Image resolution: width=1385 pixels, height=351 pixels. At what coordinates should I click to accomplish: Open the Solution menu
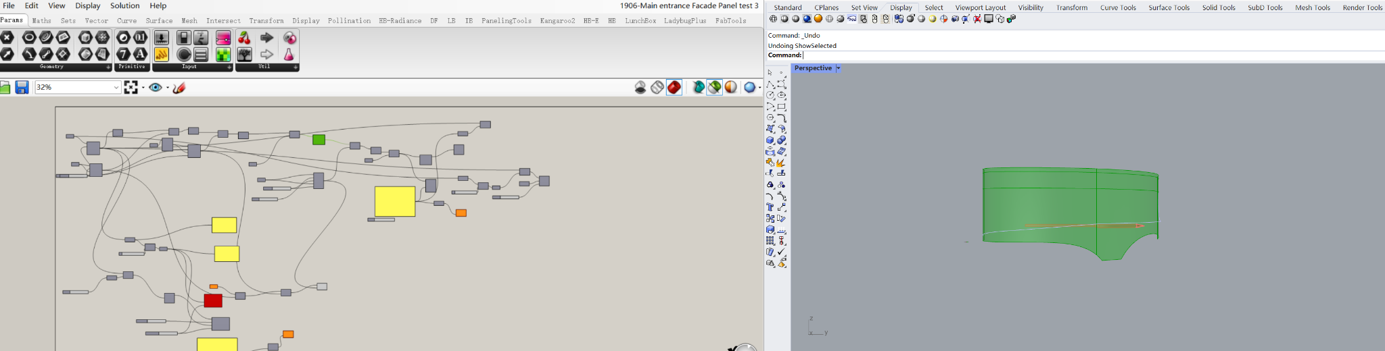pos(125,5)
